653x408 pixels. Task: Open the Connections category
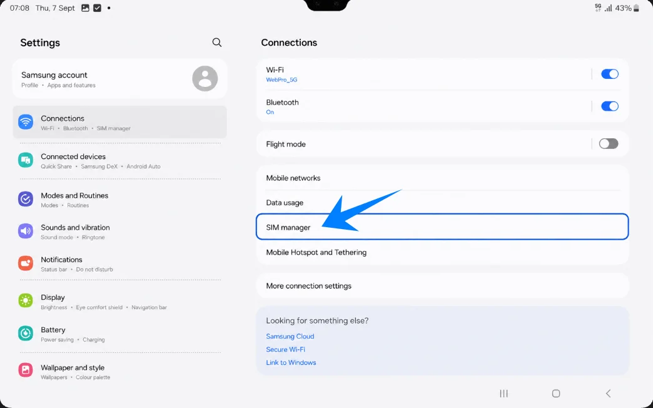coord(120,122)
